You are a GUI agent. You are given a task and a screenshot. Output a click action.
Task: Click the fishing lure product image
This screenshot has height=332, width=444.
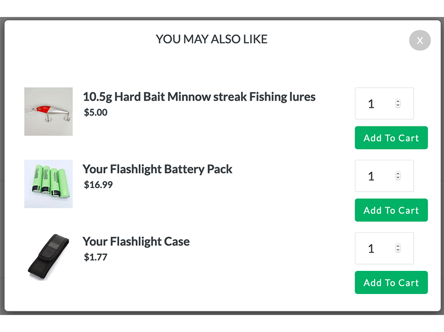pos(48,112)
